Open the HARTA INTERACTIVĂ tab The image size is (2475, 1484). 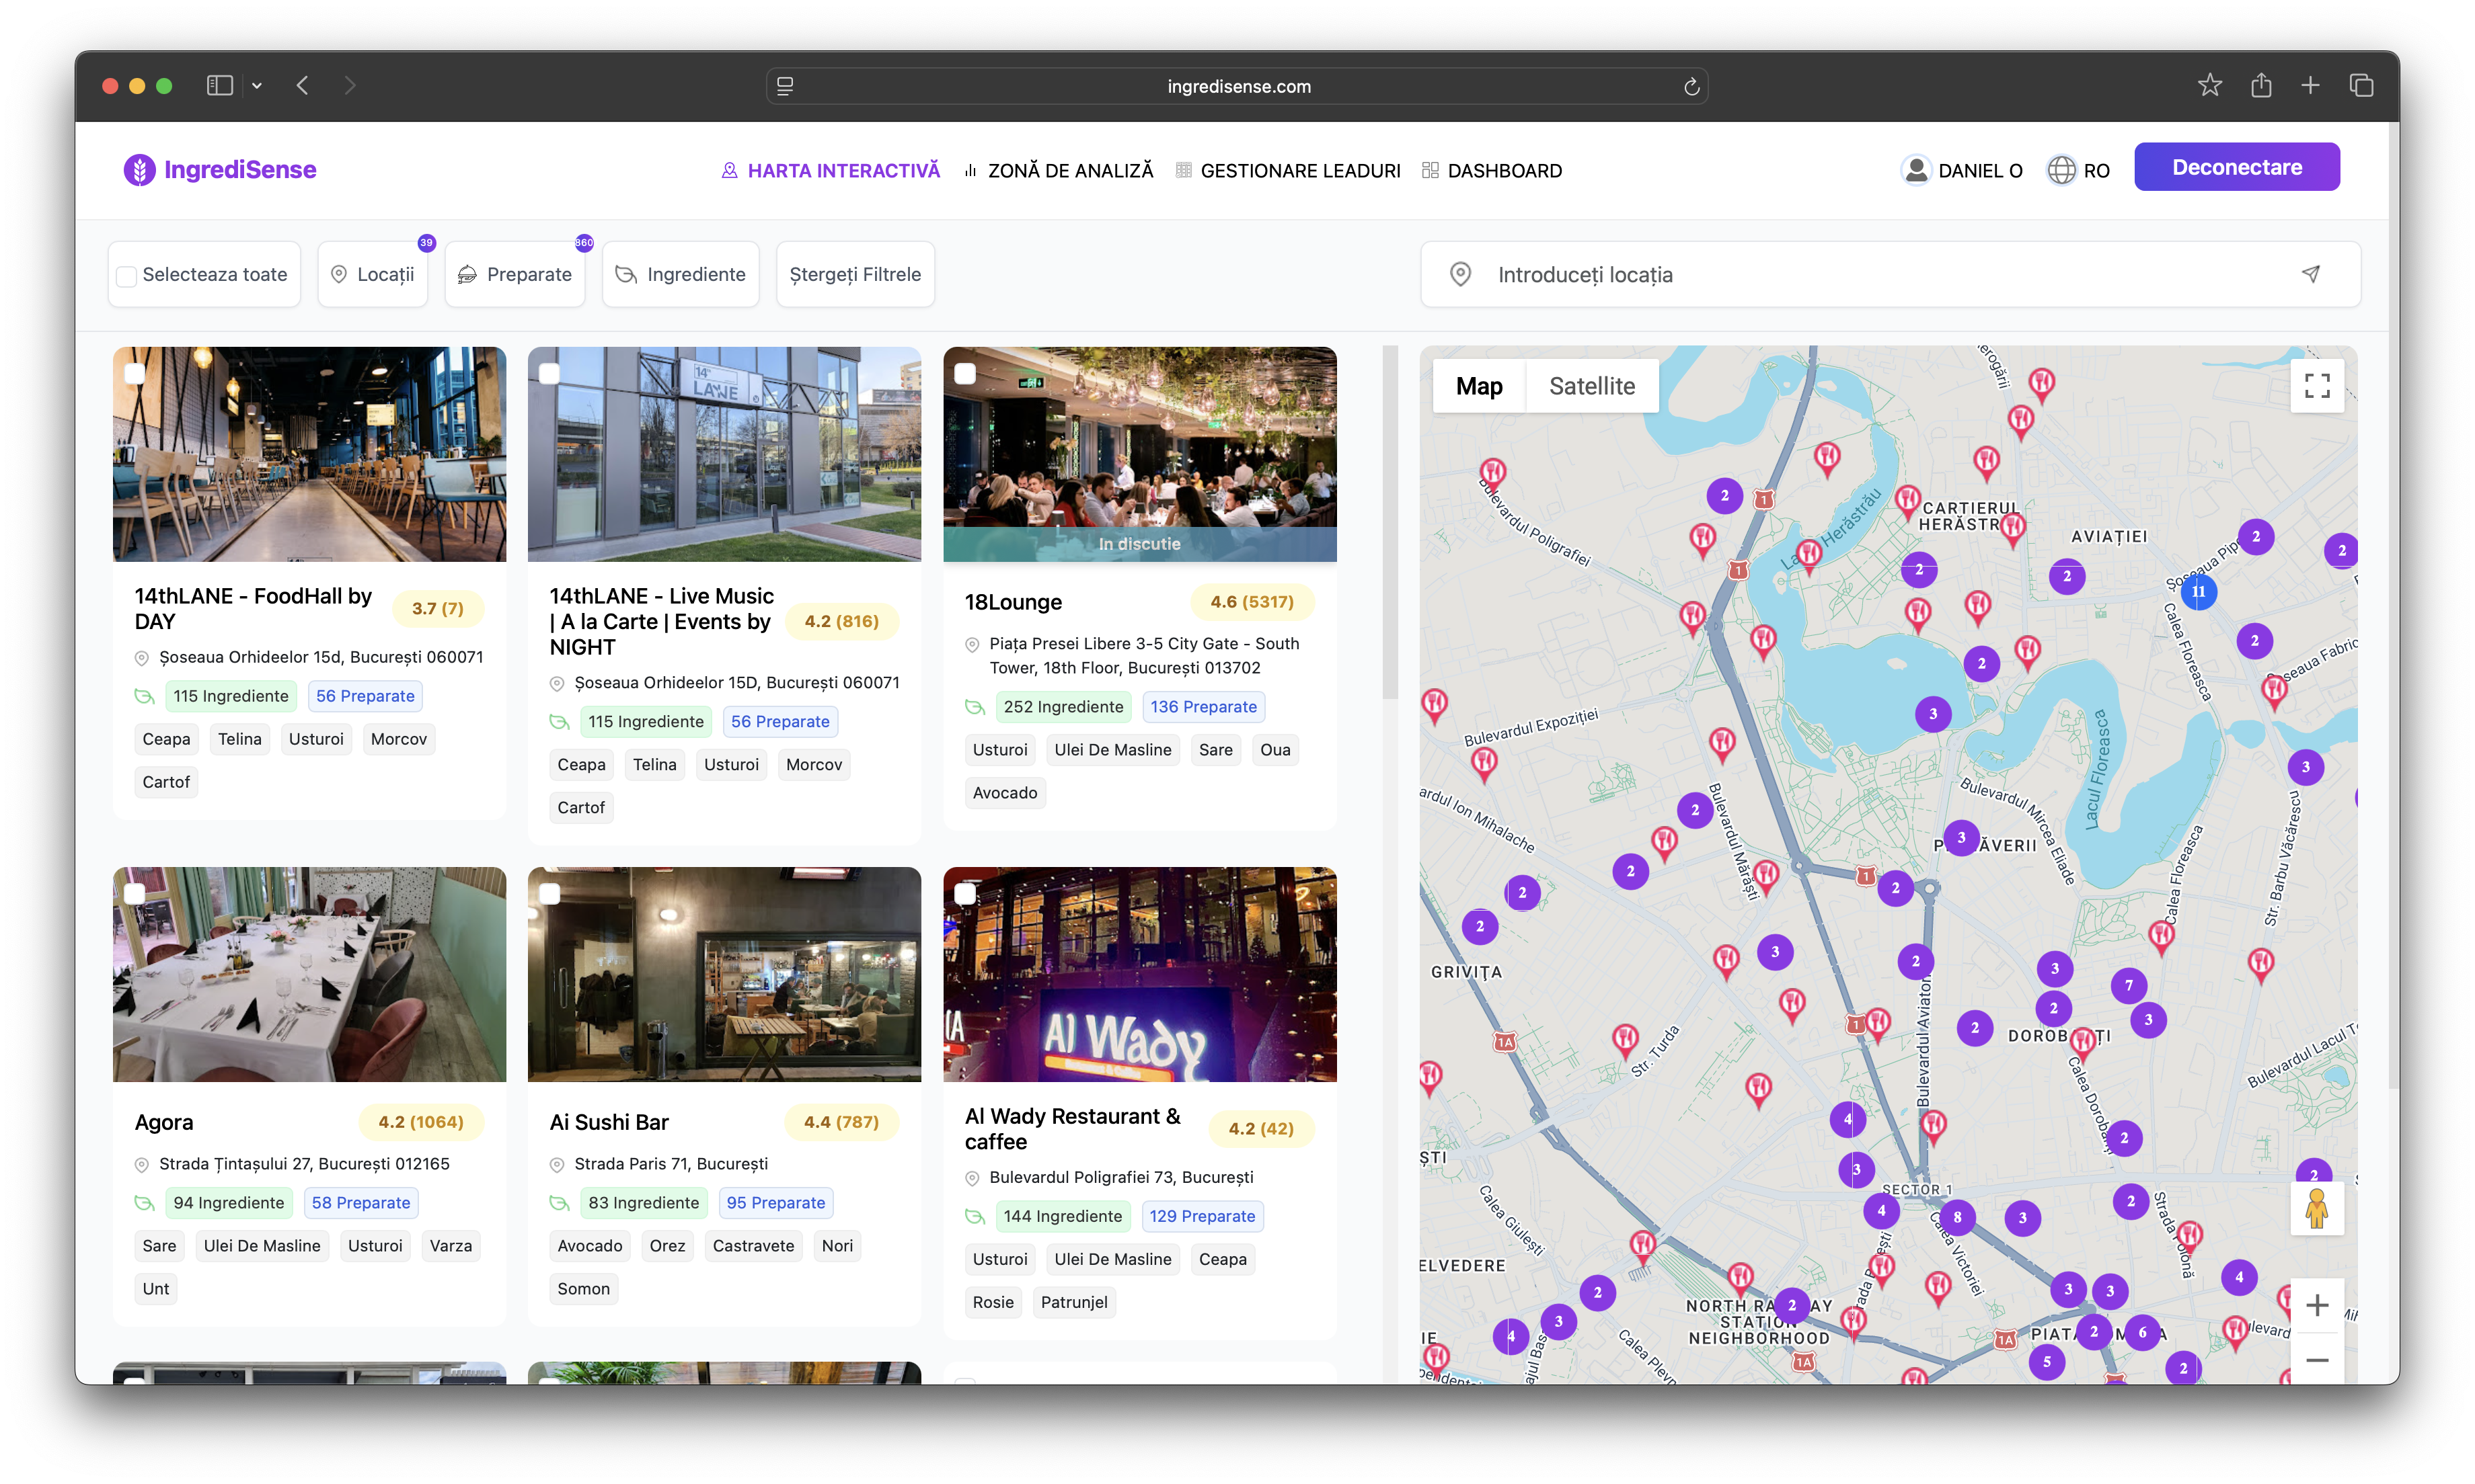point(831,171)
